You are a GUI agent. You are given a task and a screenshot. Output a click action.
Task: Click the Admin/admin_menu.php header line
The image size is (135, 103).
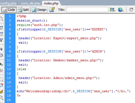[x=59, y=78]
